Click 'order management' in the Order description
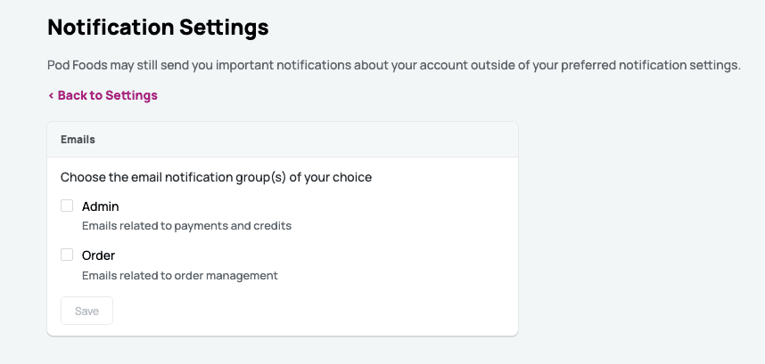Screen dimensions: 765x364 click(x=228, y=276)
